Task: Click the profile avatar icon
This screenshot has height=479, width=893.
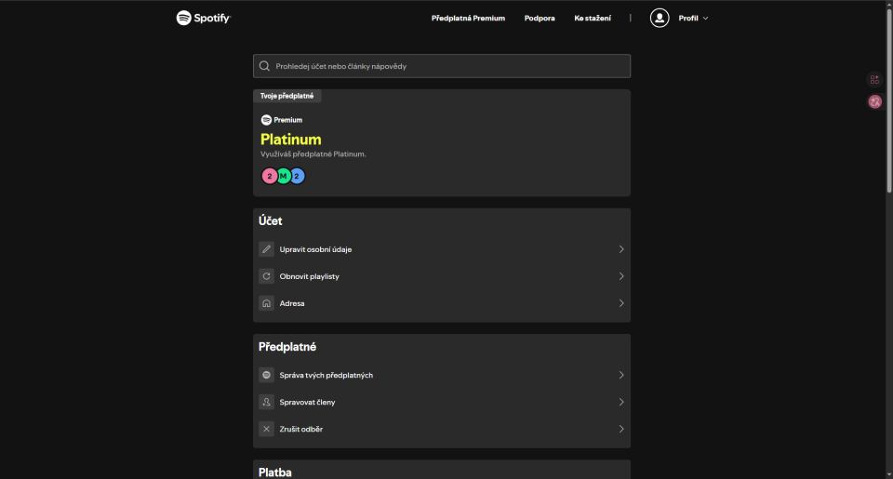Action: click(x=660, y=19)
